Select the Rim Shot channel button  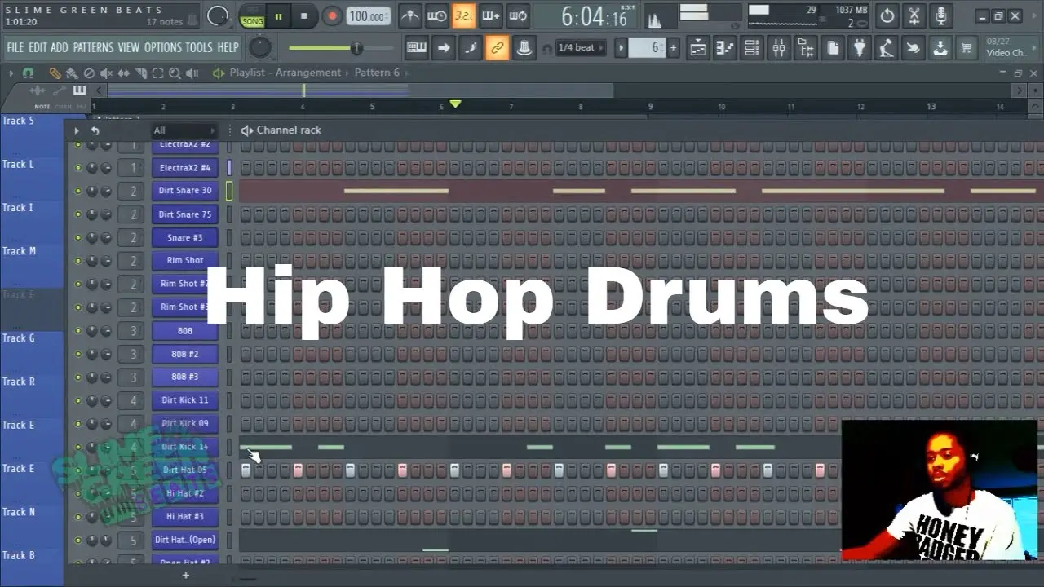[184, 261]
